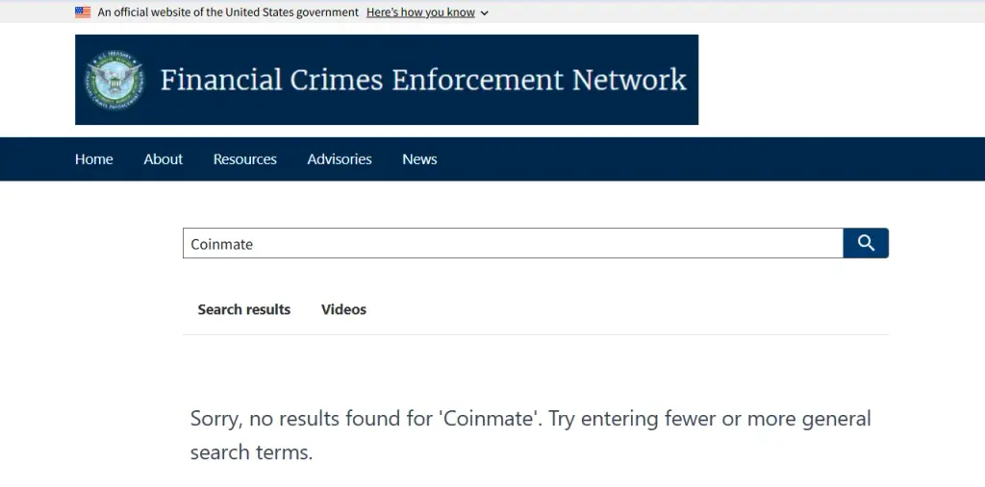The width and height of the screenshot is (985, 487).
Task: Open the Here's how you know link
Action: coord(420,12)
